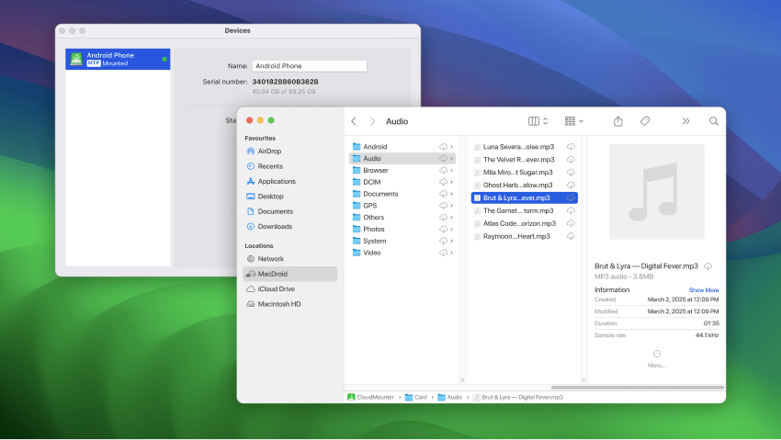The height and width of the screenshot is (440, 781).
Task: Download Android folder via cloud icon
Action: pos(443,147)
